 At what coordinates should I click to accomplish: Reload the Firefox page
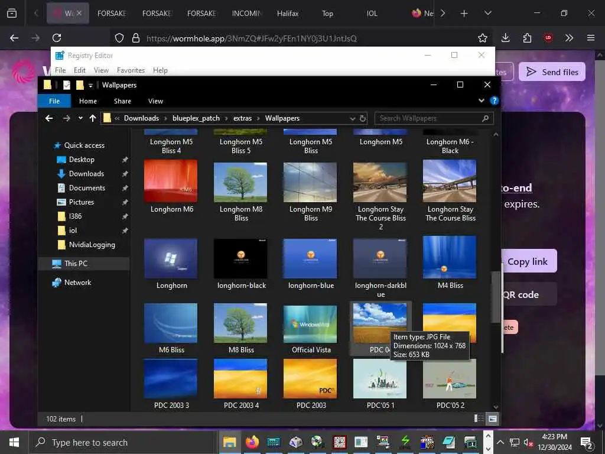point(57,38)
